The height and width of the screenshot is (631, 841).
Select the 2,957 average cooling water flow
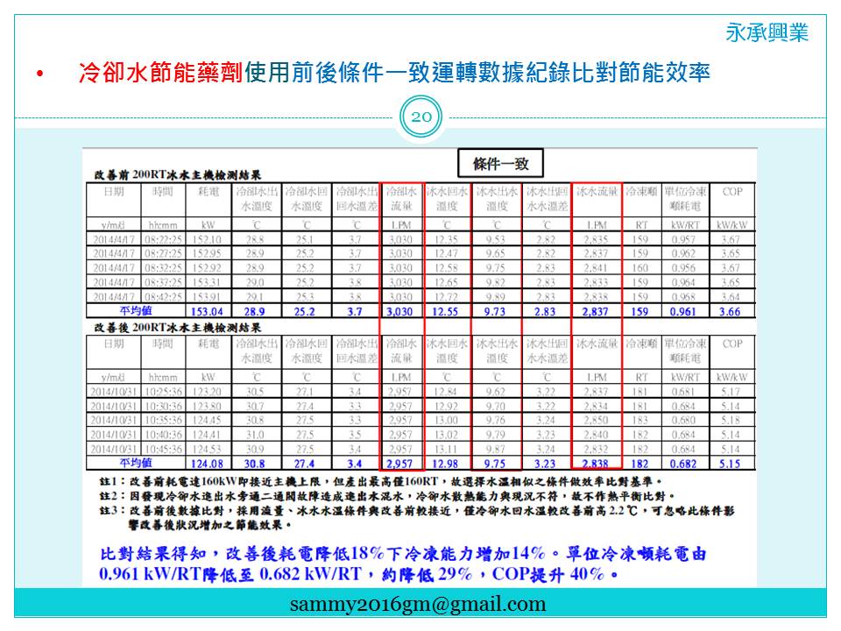click(401, 463)
